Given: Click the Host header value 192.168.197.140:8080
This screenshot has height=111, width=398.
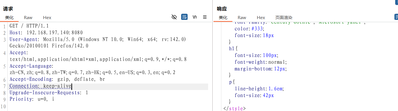Looking at the screenshot, I should pyautogui.click(x=55, y=33).
